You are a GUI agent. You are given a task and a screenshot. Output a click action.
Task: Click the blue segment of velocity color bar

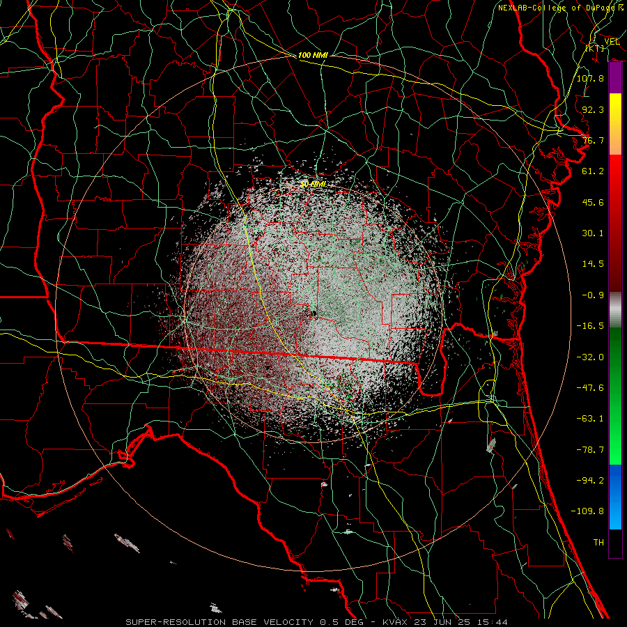[615, 497]
